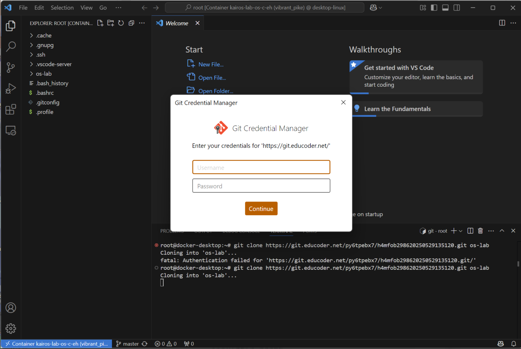
Task: Synchronize changes in status bar
Action: [x=145, y=344]
